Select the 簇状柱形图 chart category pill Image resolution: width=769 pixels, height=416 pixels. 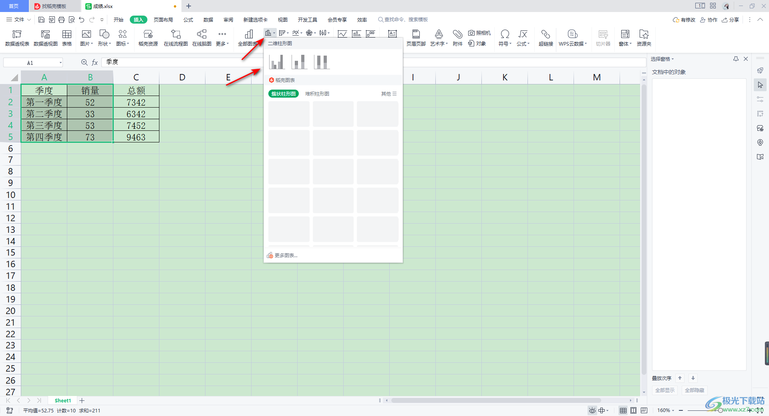coord(284,94)
